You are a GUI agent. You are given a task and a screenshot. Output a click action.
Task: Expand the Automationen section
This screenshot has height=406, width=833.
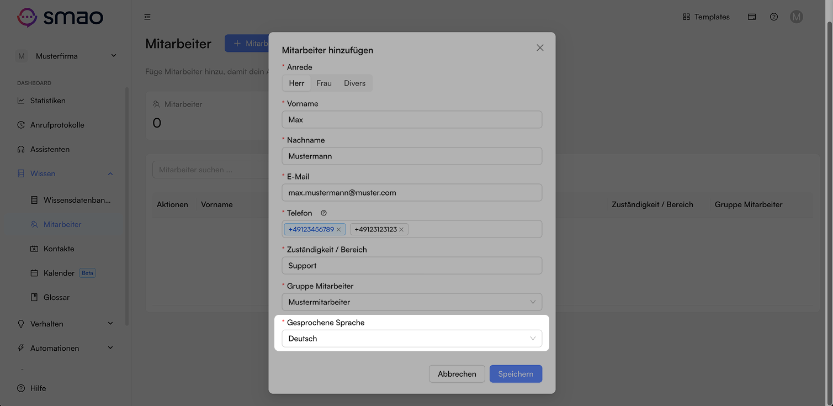(66, 348)
